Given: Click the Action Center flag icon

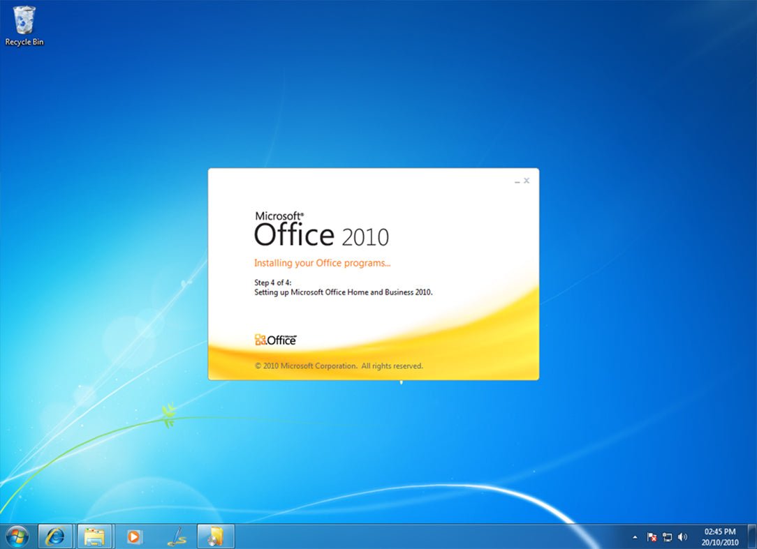Looking at the screenshot, I should click(652, 537).
